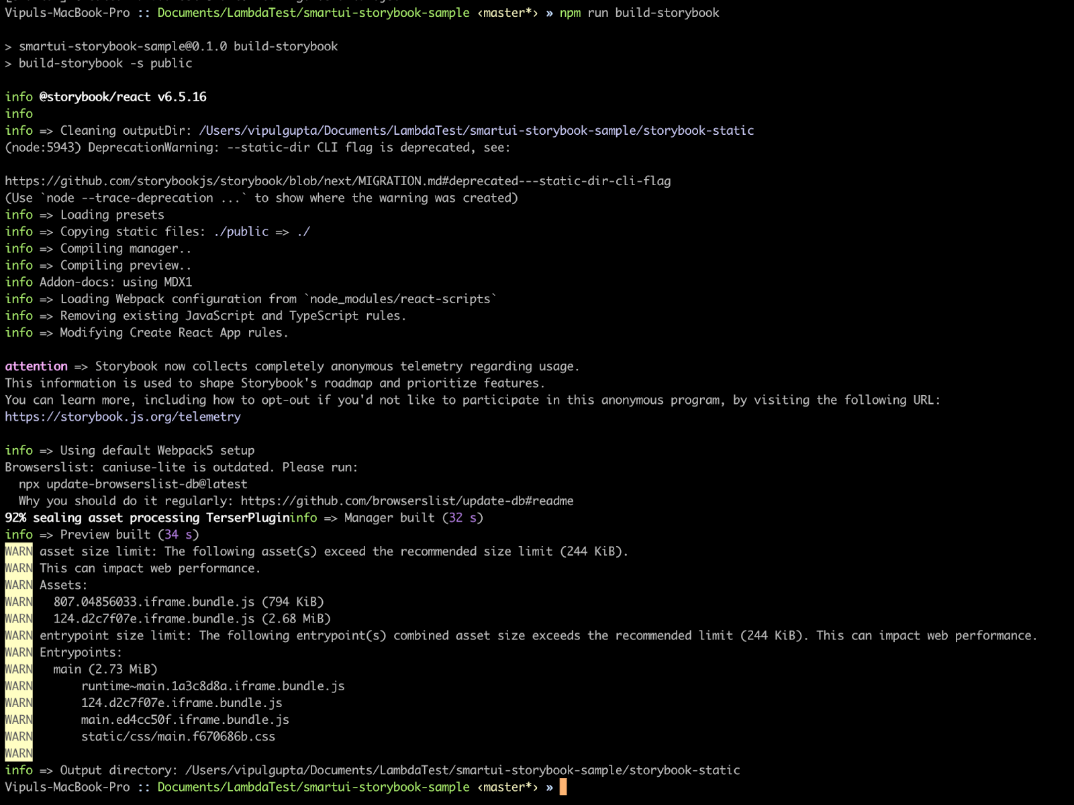Click the static/css/main.f670686b.css entry
Screen dimensions: 1074x805
coord(178,736)
